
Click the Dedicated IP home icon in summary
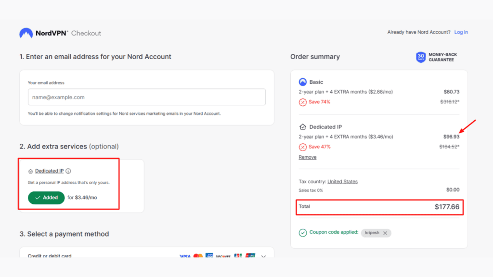point(302,126)
